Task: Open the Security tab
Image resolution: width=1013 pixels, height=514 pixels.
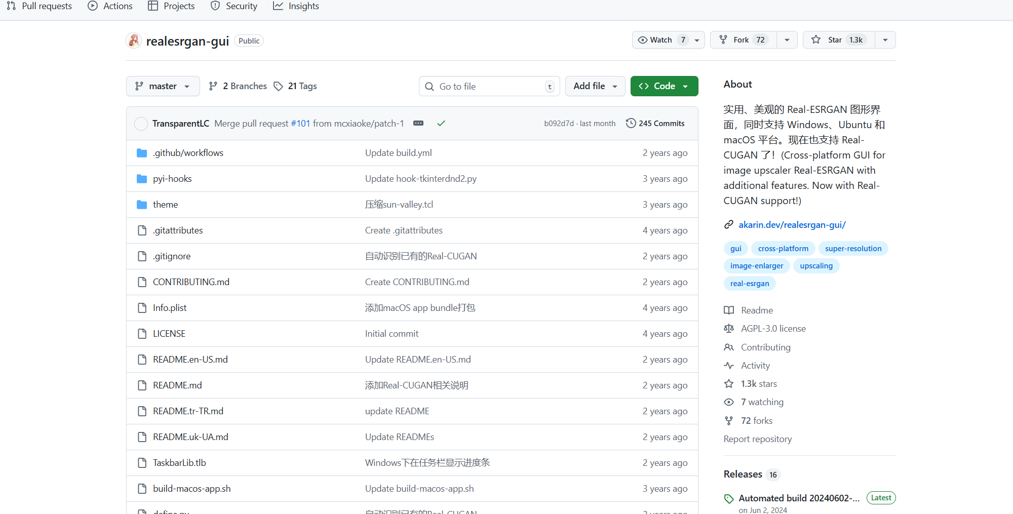Action: point(234,6)
